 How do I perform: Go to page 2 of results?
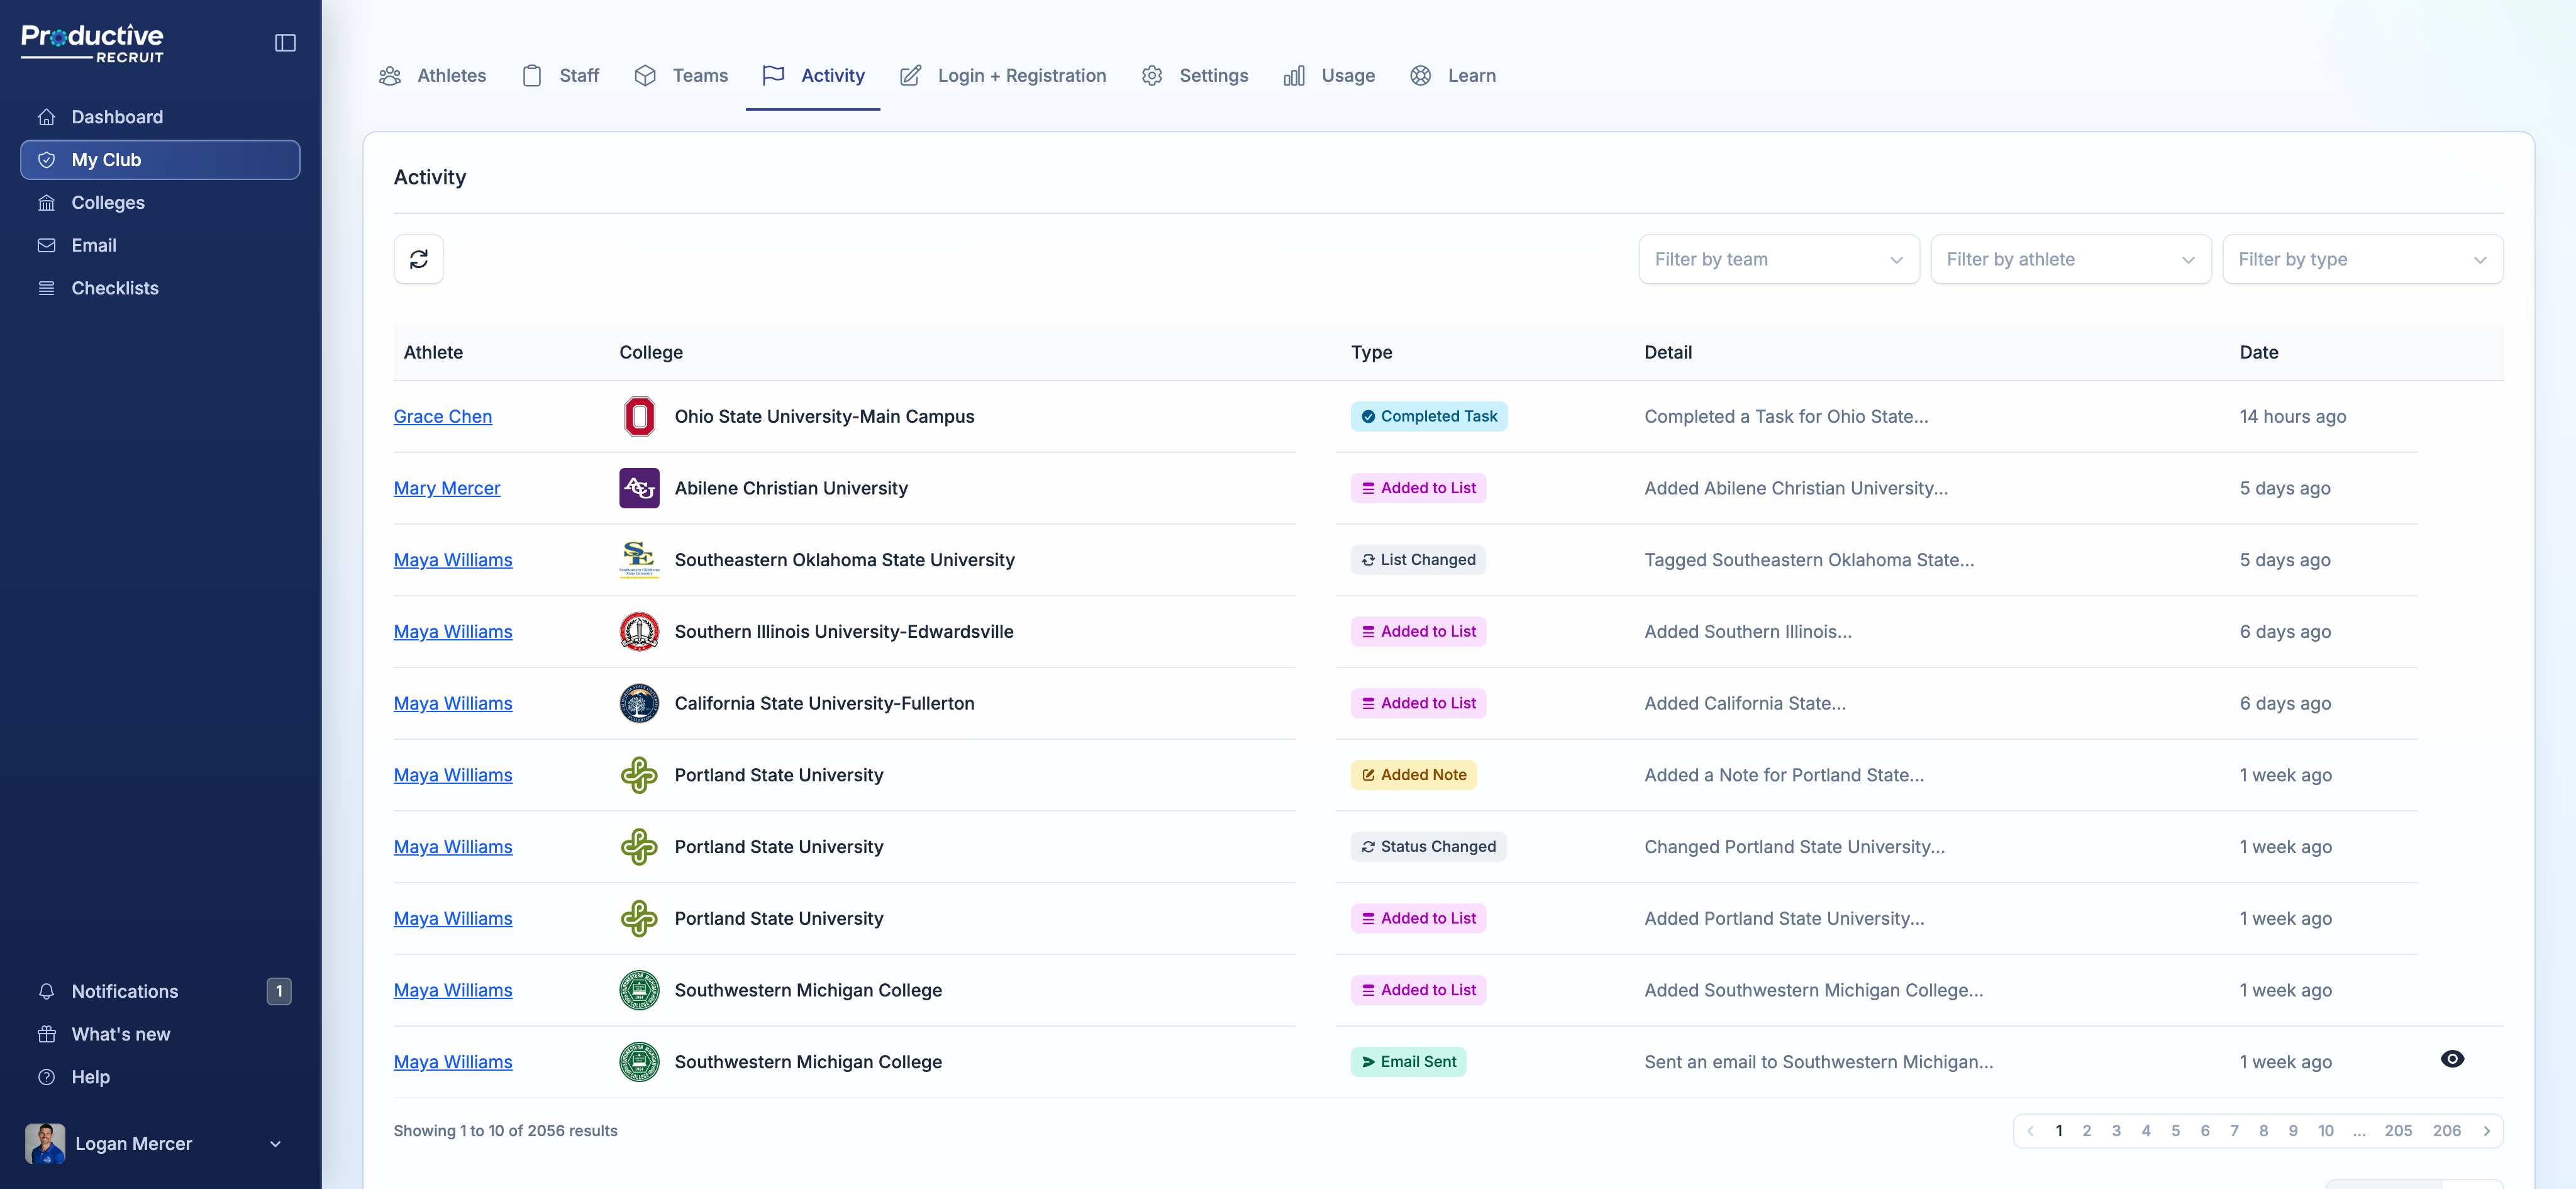click(x=2086, y=1131)
